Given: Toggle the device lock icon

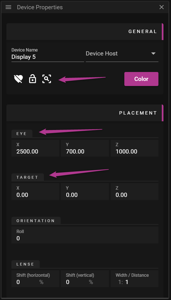Looking at the screenshot, I should point(33,79).
